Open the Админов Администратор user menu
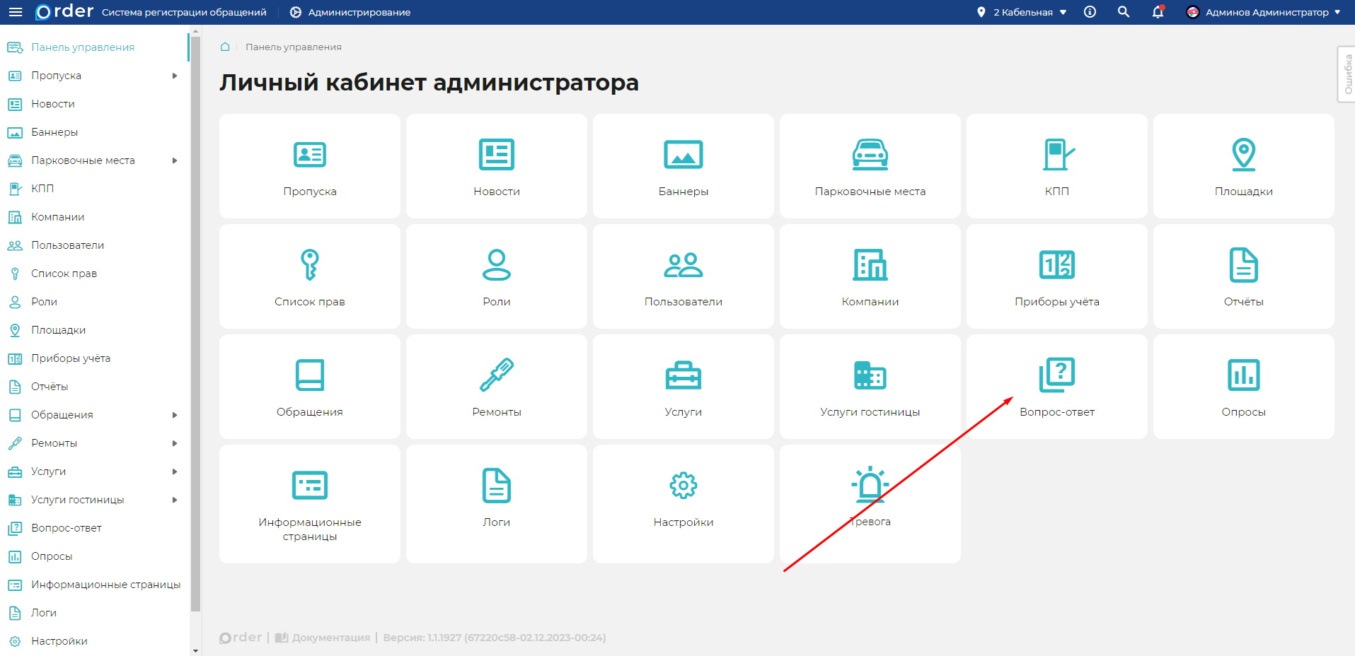 coord(1264,12)
